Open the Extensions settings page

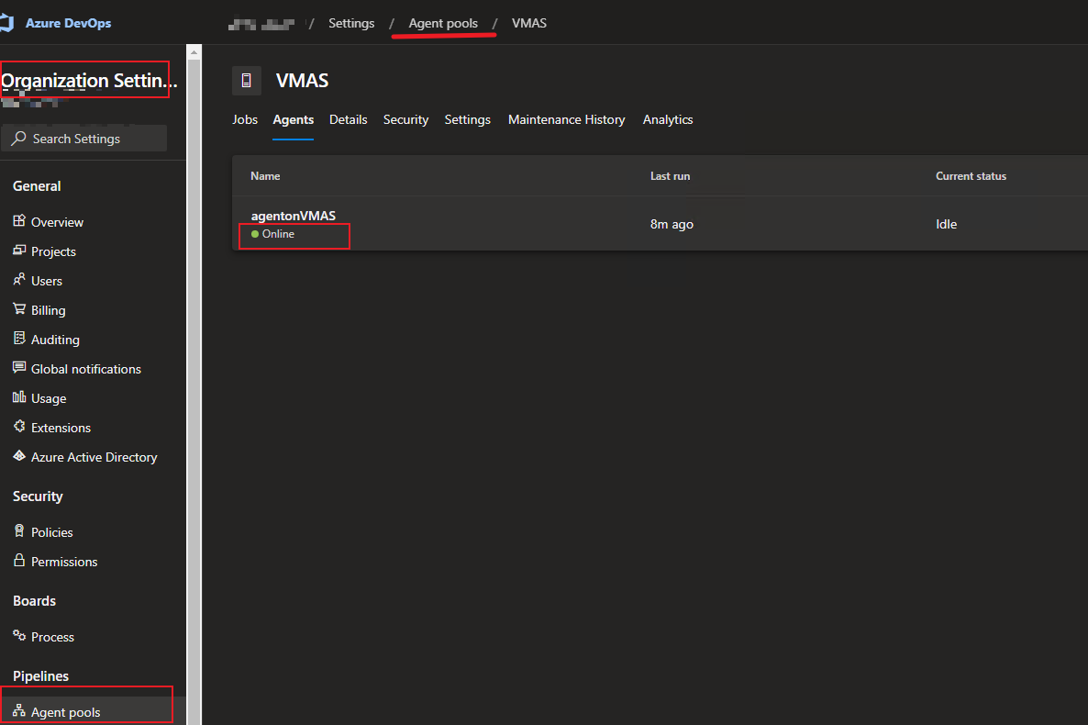click(x=61, y=428)
